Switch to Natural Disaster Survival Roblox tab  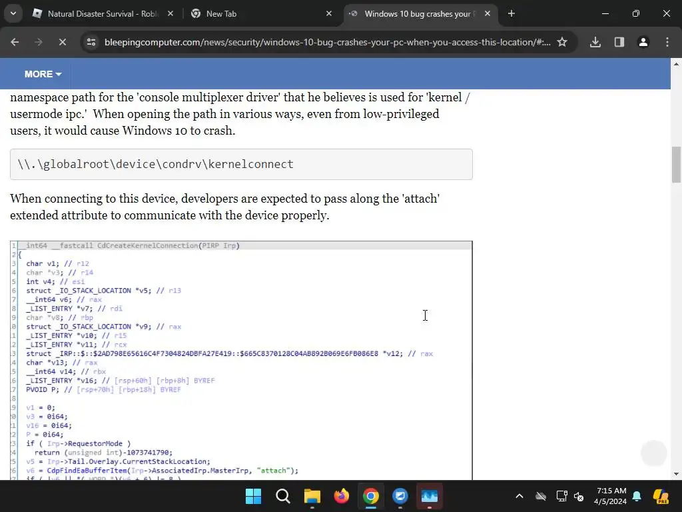[103, 13]
